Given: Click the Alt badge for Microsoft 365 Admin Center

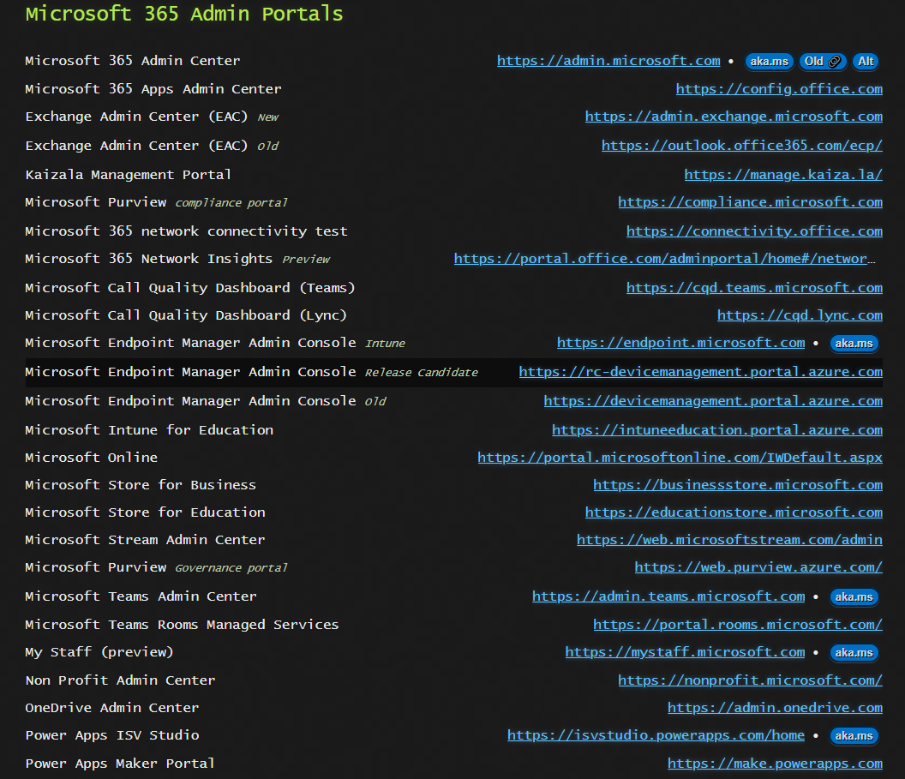Looking at the screenshot, I should [x=866, y=61].
